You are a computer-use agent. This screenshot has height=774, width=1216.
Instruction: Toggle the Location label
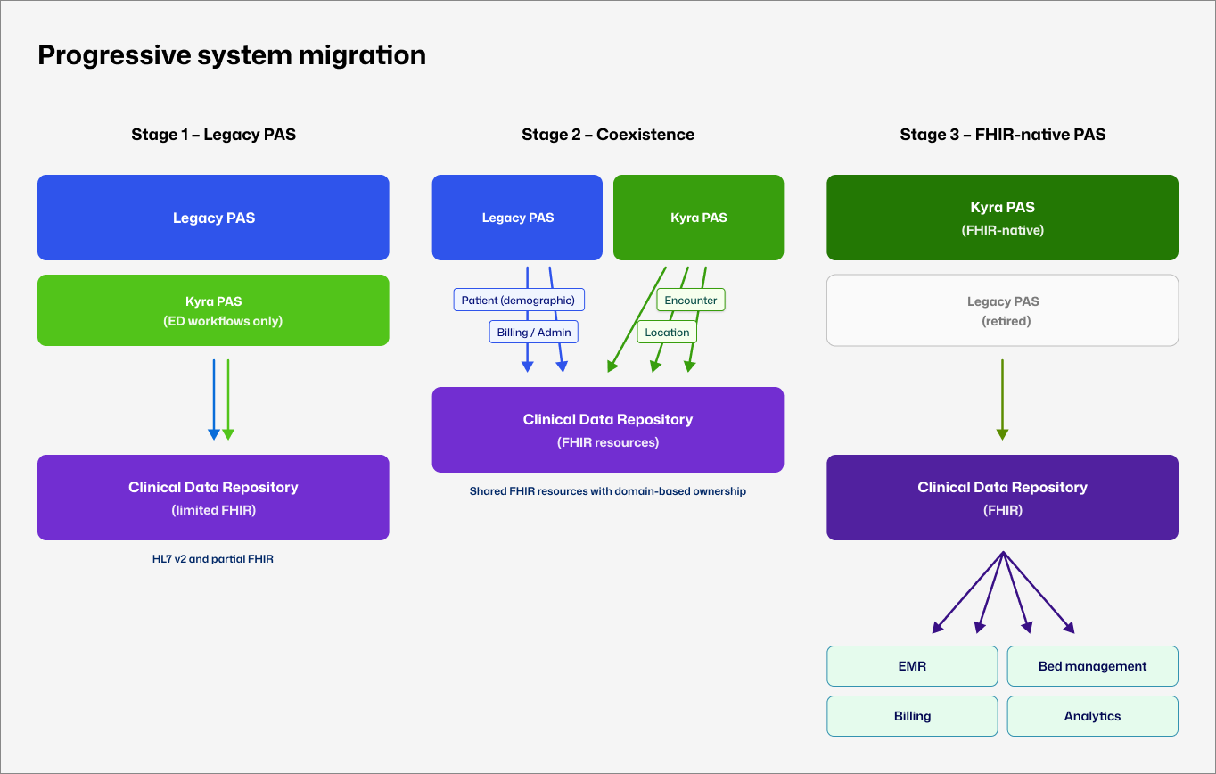pyautogui.click(x=667, y=331)
